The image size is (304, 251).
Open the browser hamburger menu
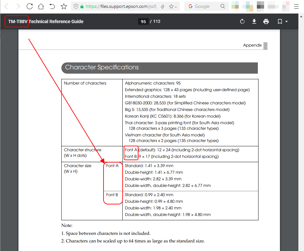296,6
